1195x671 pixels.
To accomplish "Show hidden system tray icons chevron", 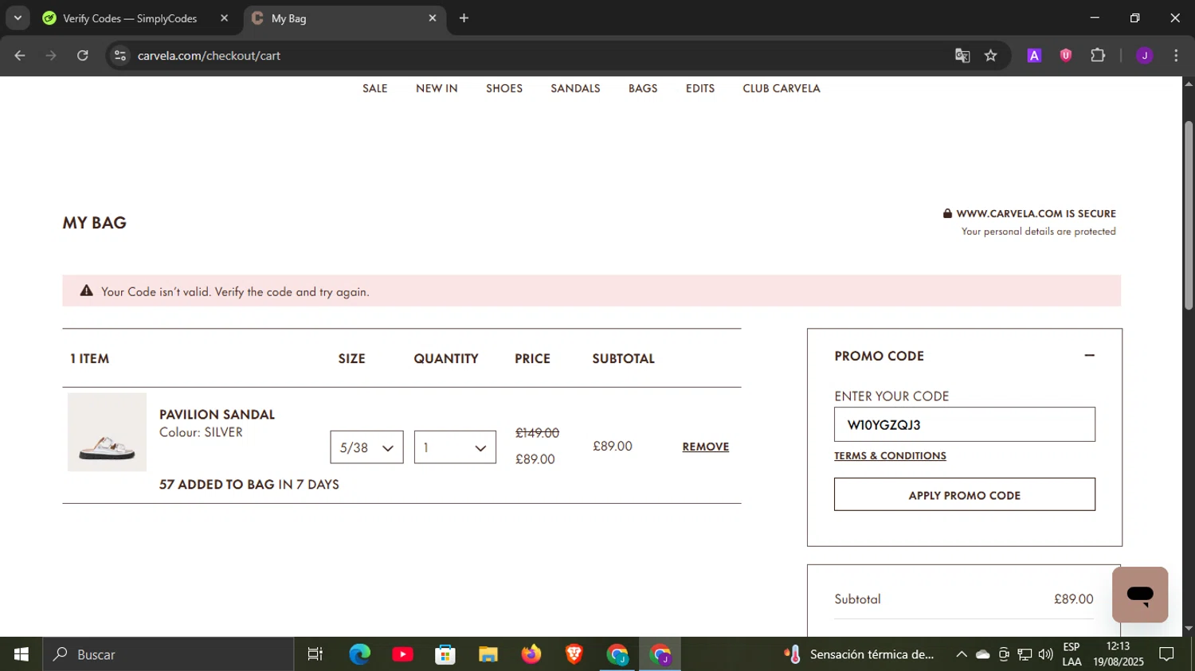I will tap(962, 654).
